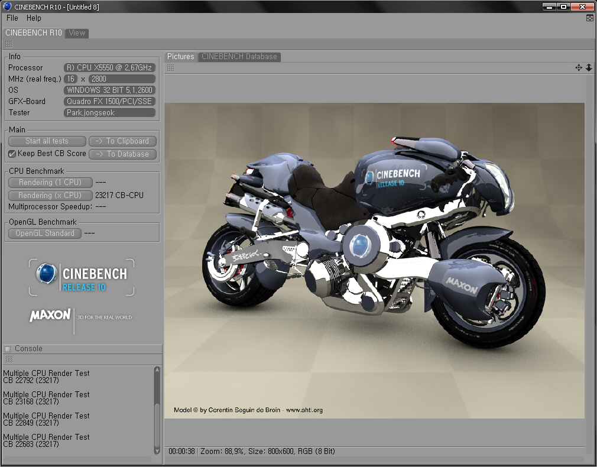The width and height of the screenshot is (597, 467).
Task: Click the MHz frequency field showing 2800
Action: coord(122,79)
